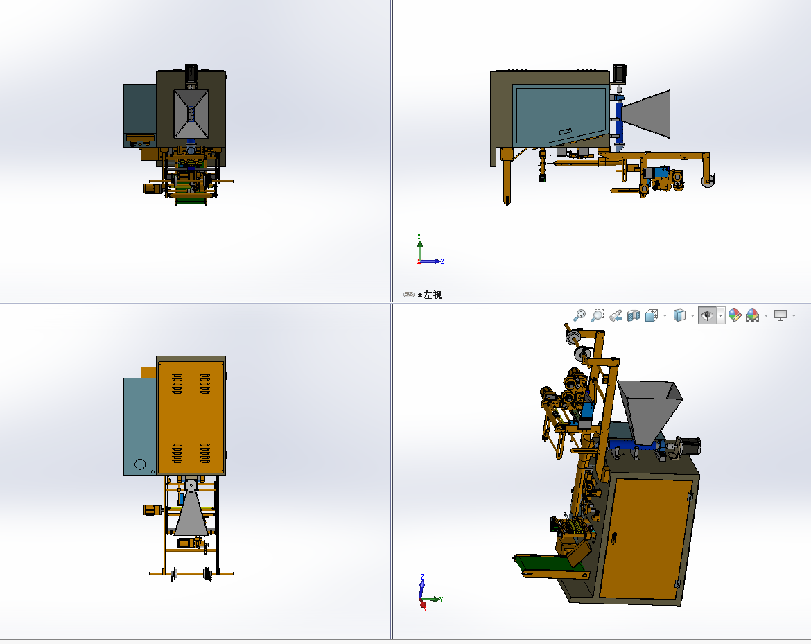Open Apply Scene icon
Image resolution: width=811 pixels, height=644 pixels.
point(753,315)
